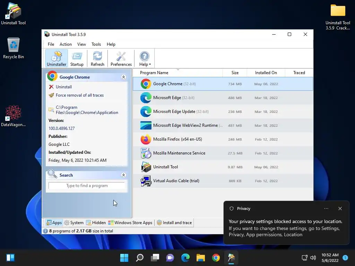Switch to the Apps tab
Image resolution: width=355 pixels, height=266 pixels.
[x=54, y=223]
